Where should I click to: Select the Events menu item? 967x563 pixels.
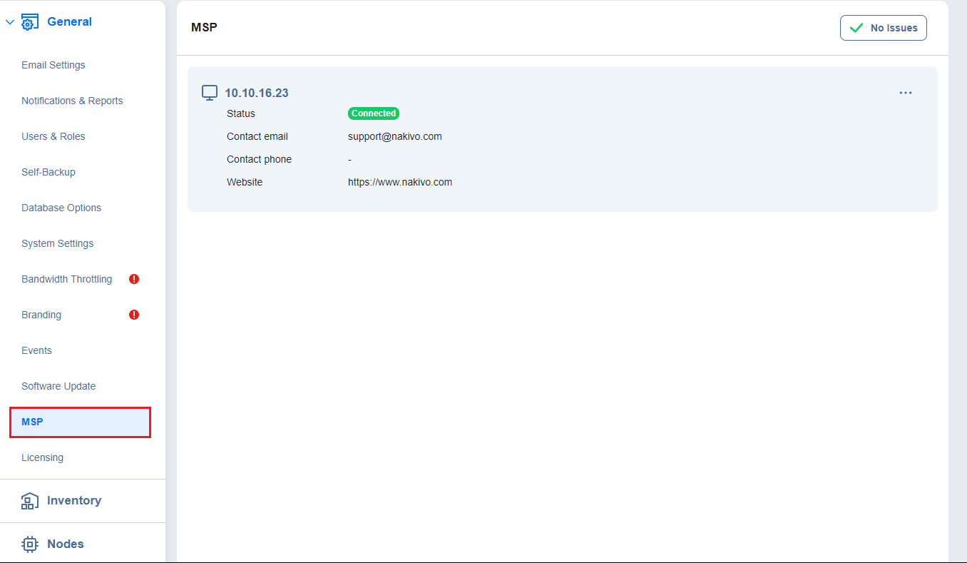(37, 350)
